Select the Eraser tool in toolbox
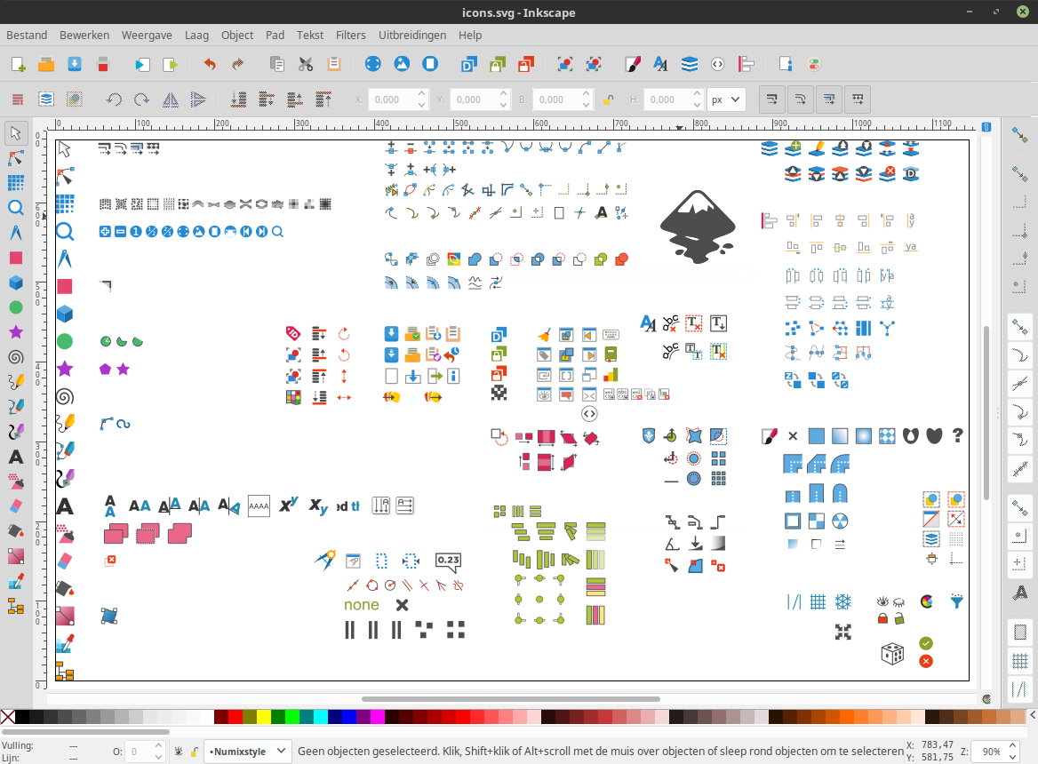Screen dimensions: 1038x764 [16, 506]
